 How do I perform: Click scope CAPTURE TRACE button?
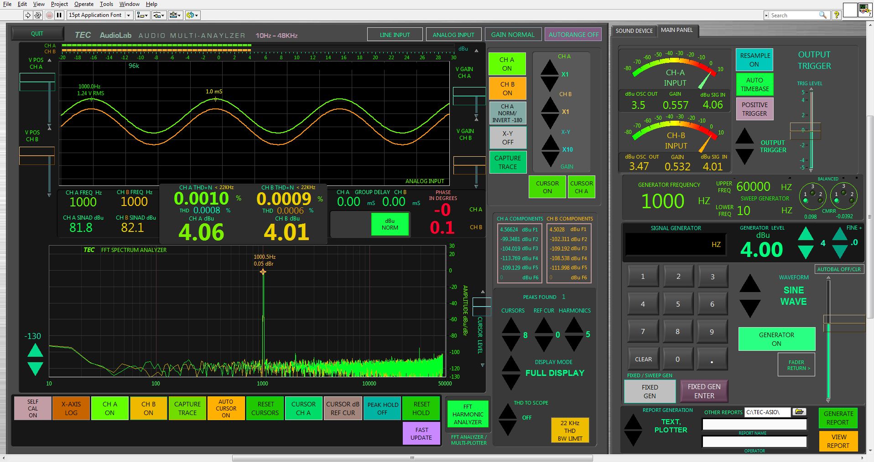pos(508,162)
